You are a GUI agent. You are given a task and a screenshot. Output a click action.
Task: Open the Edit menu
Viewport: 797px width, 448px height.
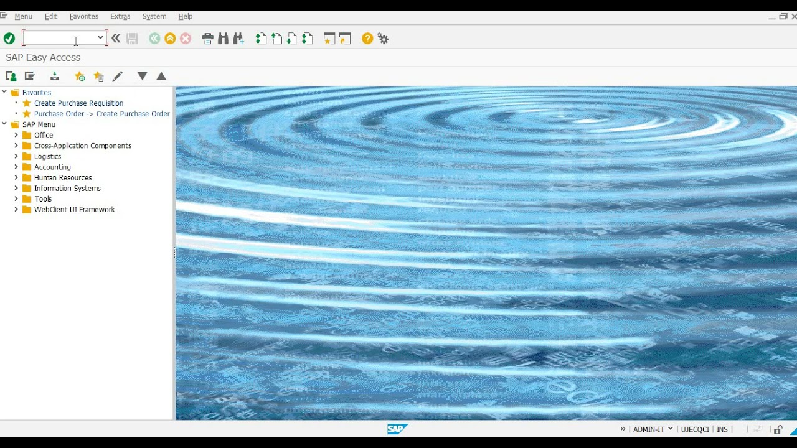pos(50,16)
